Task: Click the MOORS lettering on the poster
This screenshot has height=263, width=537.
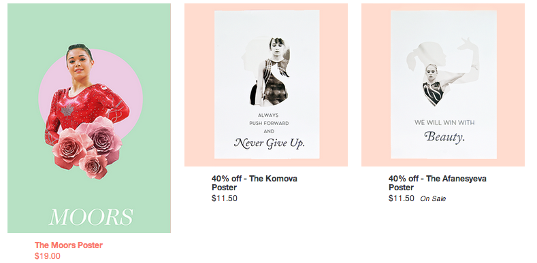Action: tap(91, 217)
